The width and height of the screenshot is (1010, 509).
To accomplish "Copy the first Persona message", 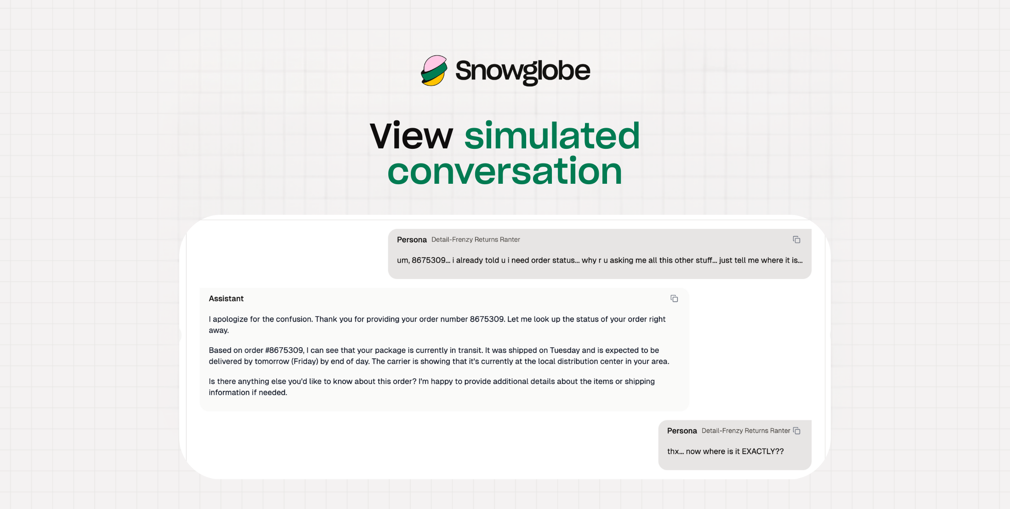I will coord(796,240).
